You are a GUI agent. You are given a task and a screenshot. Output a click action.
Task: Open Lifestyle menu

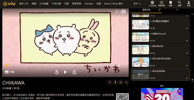[x=89, y=4]
